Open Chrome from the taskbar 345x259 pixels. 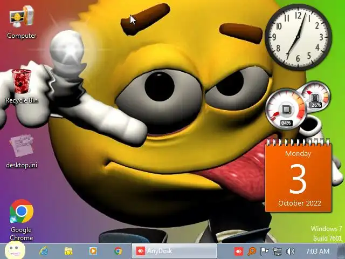118,251
